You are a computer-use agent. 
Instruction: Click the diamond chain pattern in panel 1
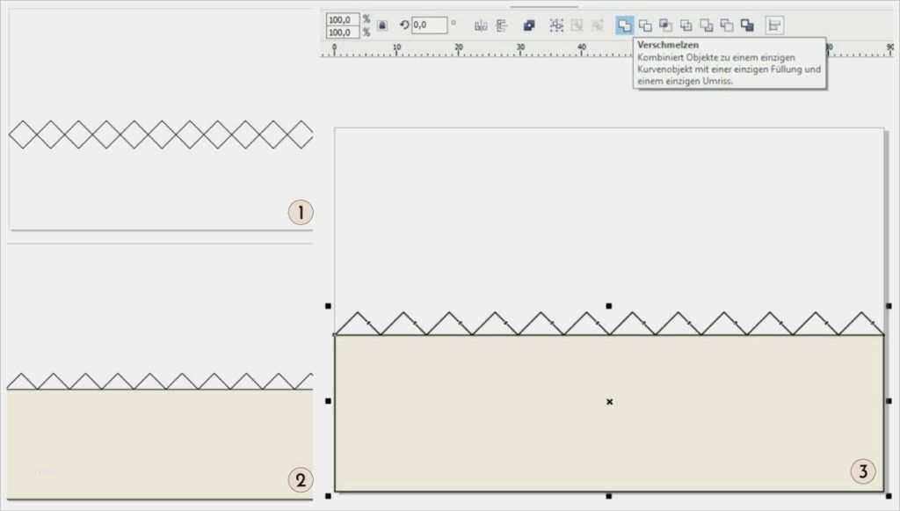click(161, 135)
